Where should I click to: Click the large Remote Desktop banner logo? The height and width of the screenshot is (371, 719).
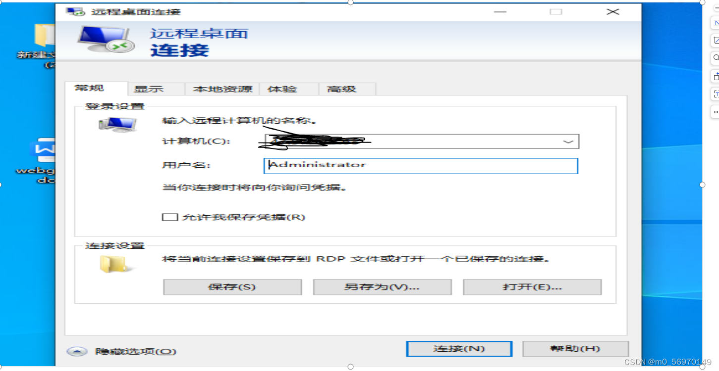pyautogui.click(x=106, y=41)
